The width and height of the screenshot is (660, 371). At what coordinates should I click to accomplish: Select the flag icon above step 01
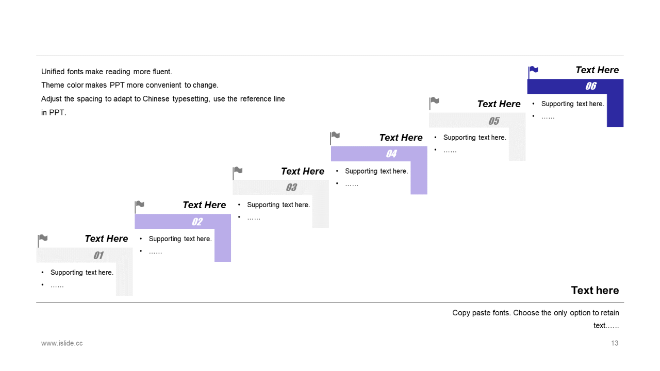pos(43,241)
